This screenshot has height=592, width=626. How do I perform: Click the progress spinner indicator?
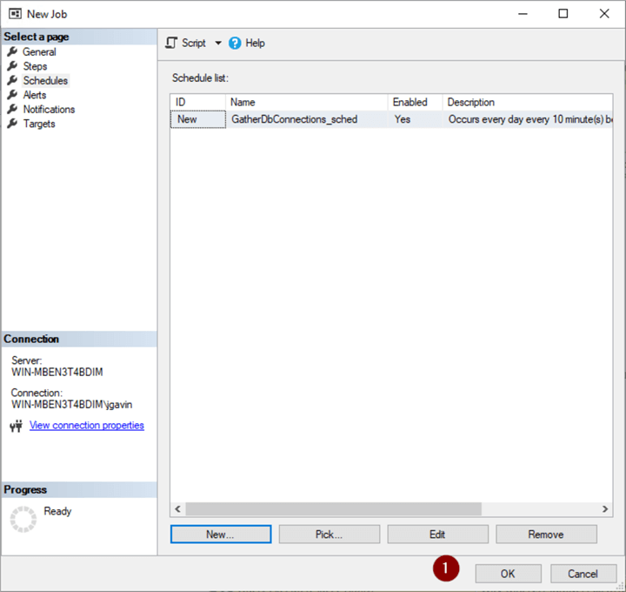23,519
